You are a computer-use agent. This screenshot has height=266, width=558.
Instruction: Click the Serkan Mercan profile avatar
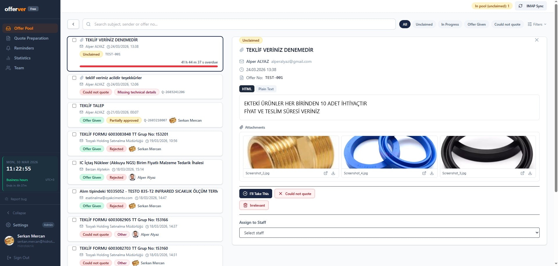pyautogui.click(x=9, y=241)
